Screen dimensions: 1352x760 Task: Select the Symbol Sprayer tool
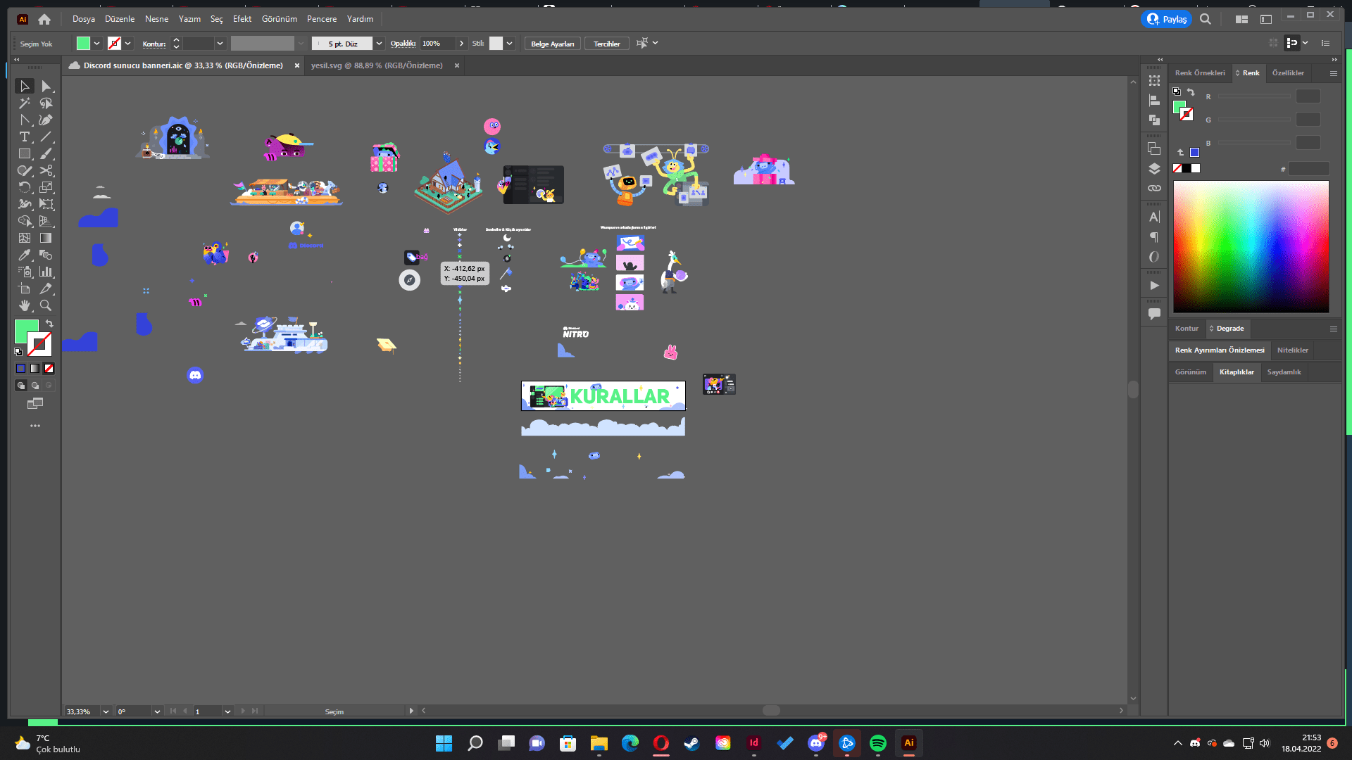pos(25,272)
